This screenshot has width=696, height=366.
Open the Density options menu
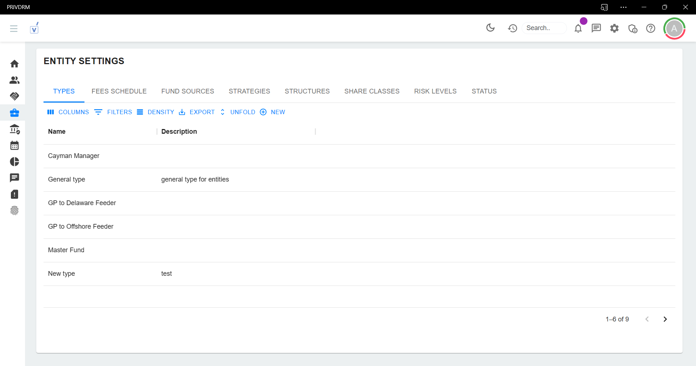[x=156, y=112]
